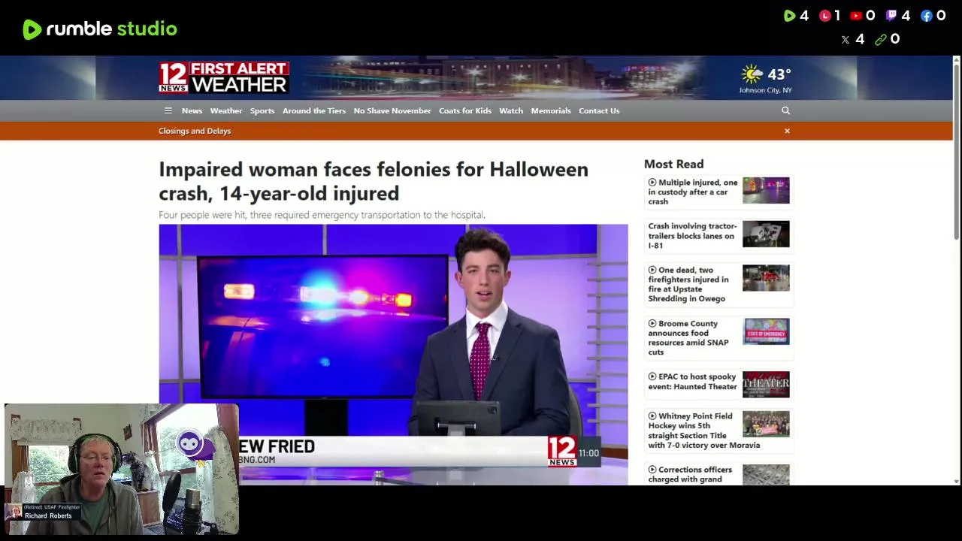The height and width of the screenshot is (541, 962).
Task: Click thumbnail for corrections officers story
Action: click(766, 475)
